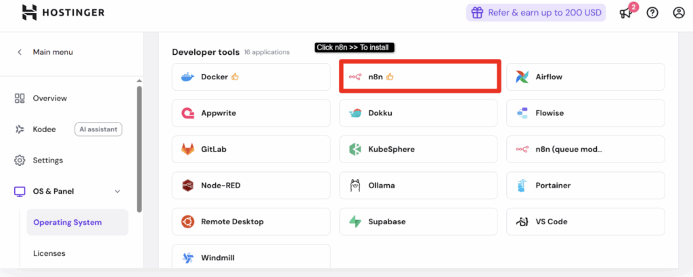
Task: Click the 'Flowise' label
Action: pyautogui.click(x=550, y=113)
